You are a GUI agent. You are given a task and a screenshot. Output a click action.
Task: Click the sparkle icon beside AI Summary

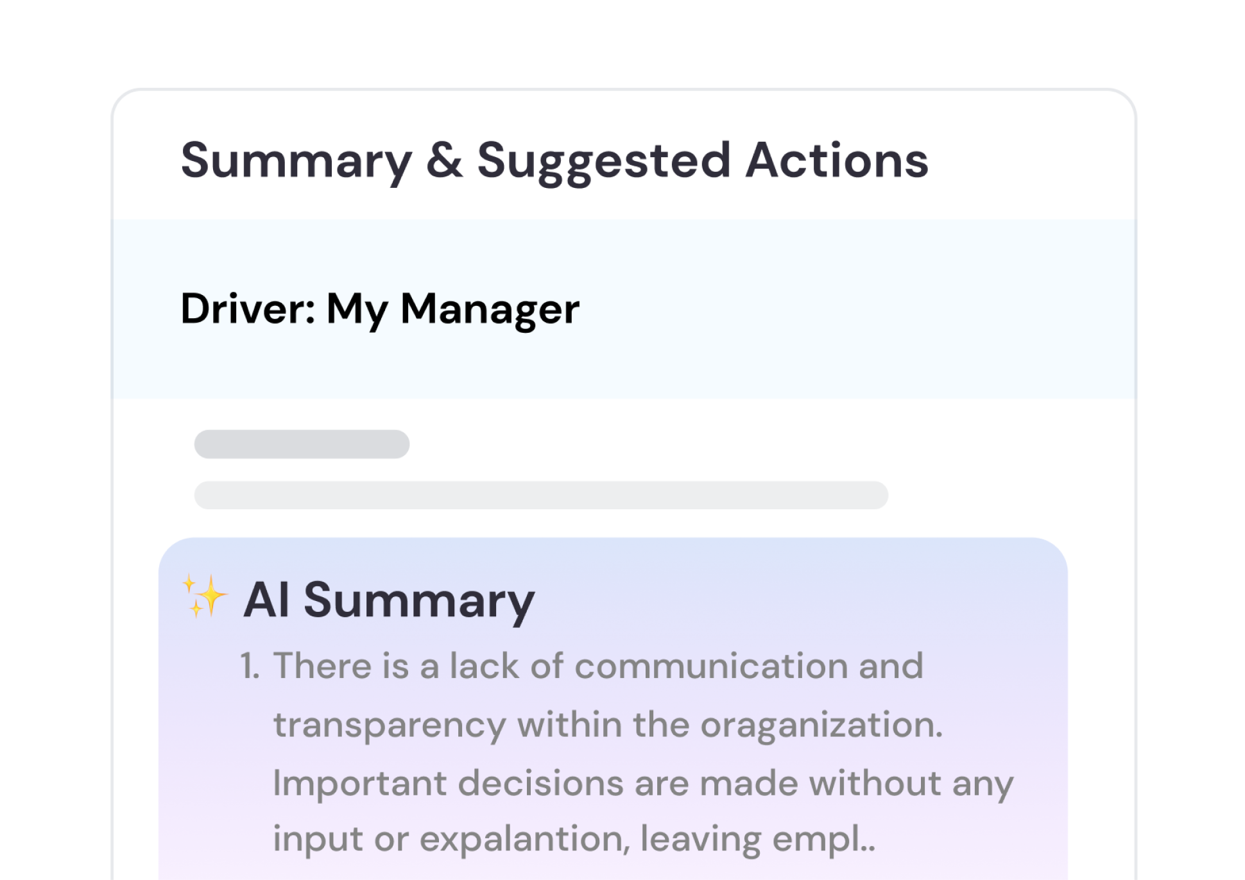[205, 596]
